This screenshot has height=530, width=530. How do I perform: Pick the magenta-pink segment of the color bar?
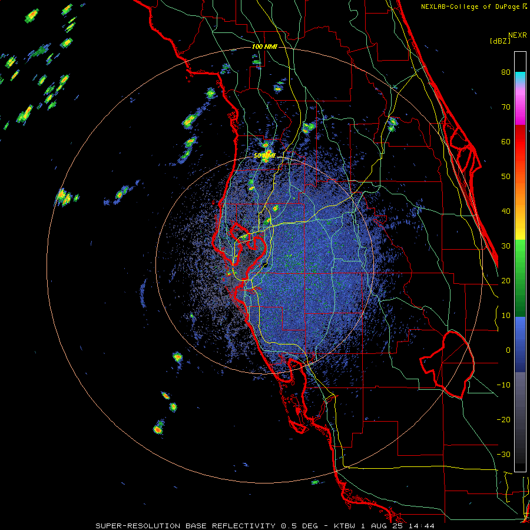(520, 105)
